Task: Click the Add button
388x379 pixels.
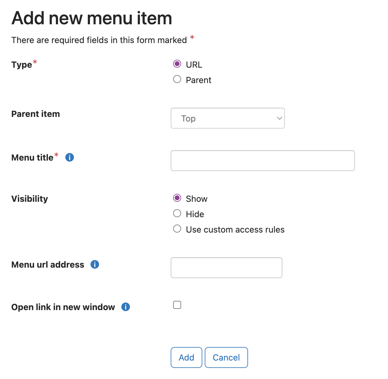Action: (x=186, y=357)
